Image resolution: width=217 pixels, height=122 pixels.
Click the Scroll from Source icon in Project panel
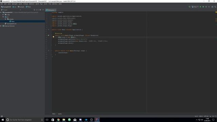[35, 10]
